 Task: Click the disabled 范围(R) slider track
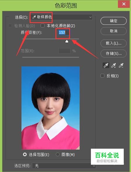click(51, 57)
